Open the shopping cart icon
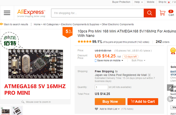The height and width of the screenshot is (115, 176). tap(163, 13)
